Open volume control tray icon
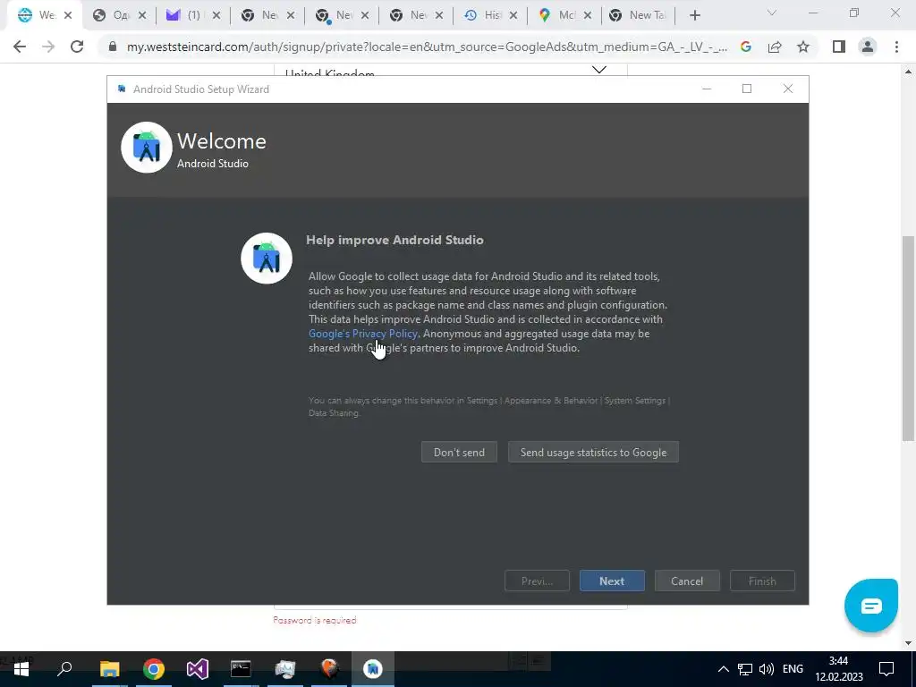The width and height of the screenshot is (916, 687). pyautogui.click(x=767, y=669)
